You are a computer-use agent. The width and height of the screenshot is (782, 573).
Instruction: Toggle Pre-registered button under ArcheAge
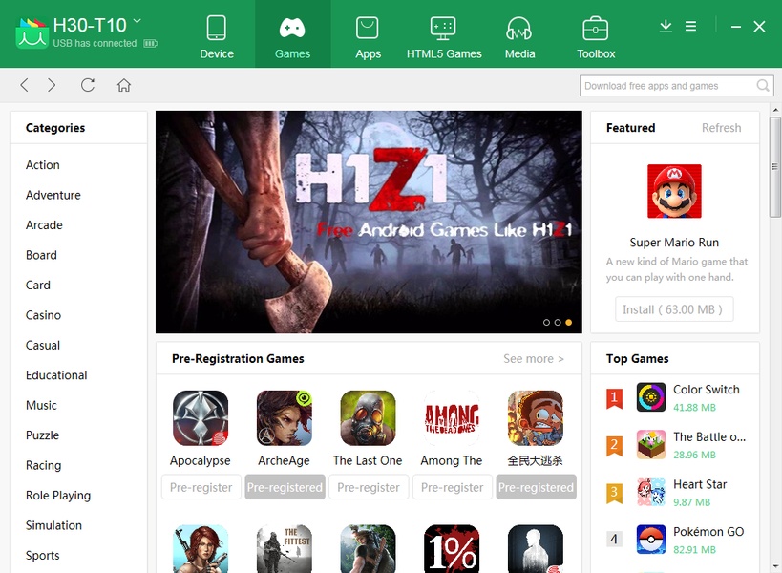pyautogui.click(x=285, y=487)
